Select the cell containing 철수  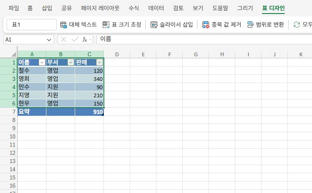pyautogui.click(x=32, y=71)
